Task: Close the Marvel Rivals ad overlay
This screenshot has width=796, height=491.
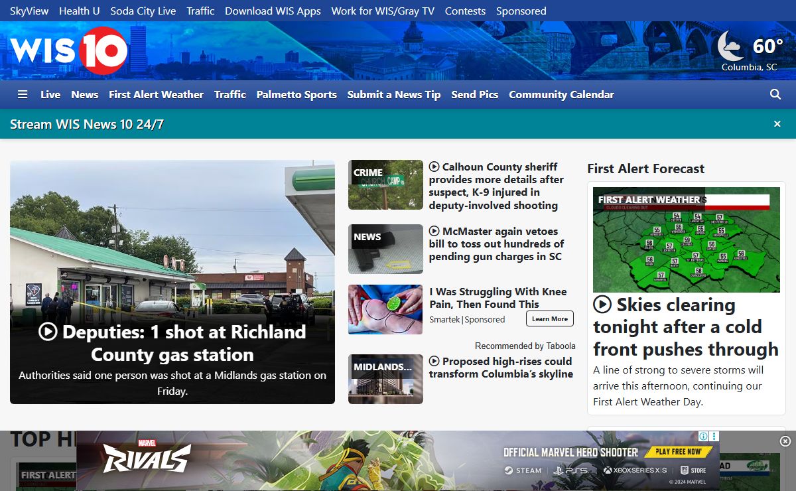Action: (x=785, y=441)
